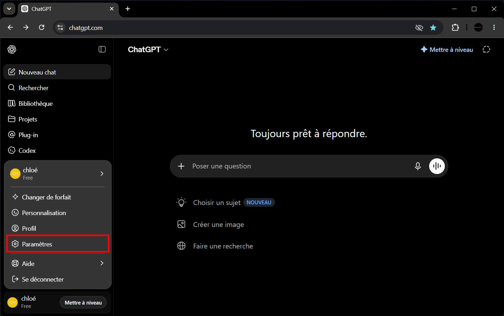This screenshot has height=316, width=504.
Task: Collapse the sidebar with the panel icon
Action: (102, 49)
